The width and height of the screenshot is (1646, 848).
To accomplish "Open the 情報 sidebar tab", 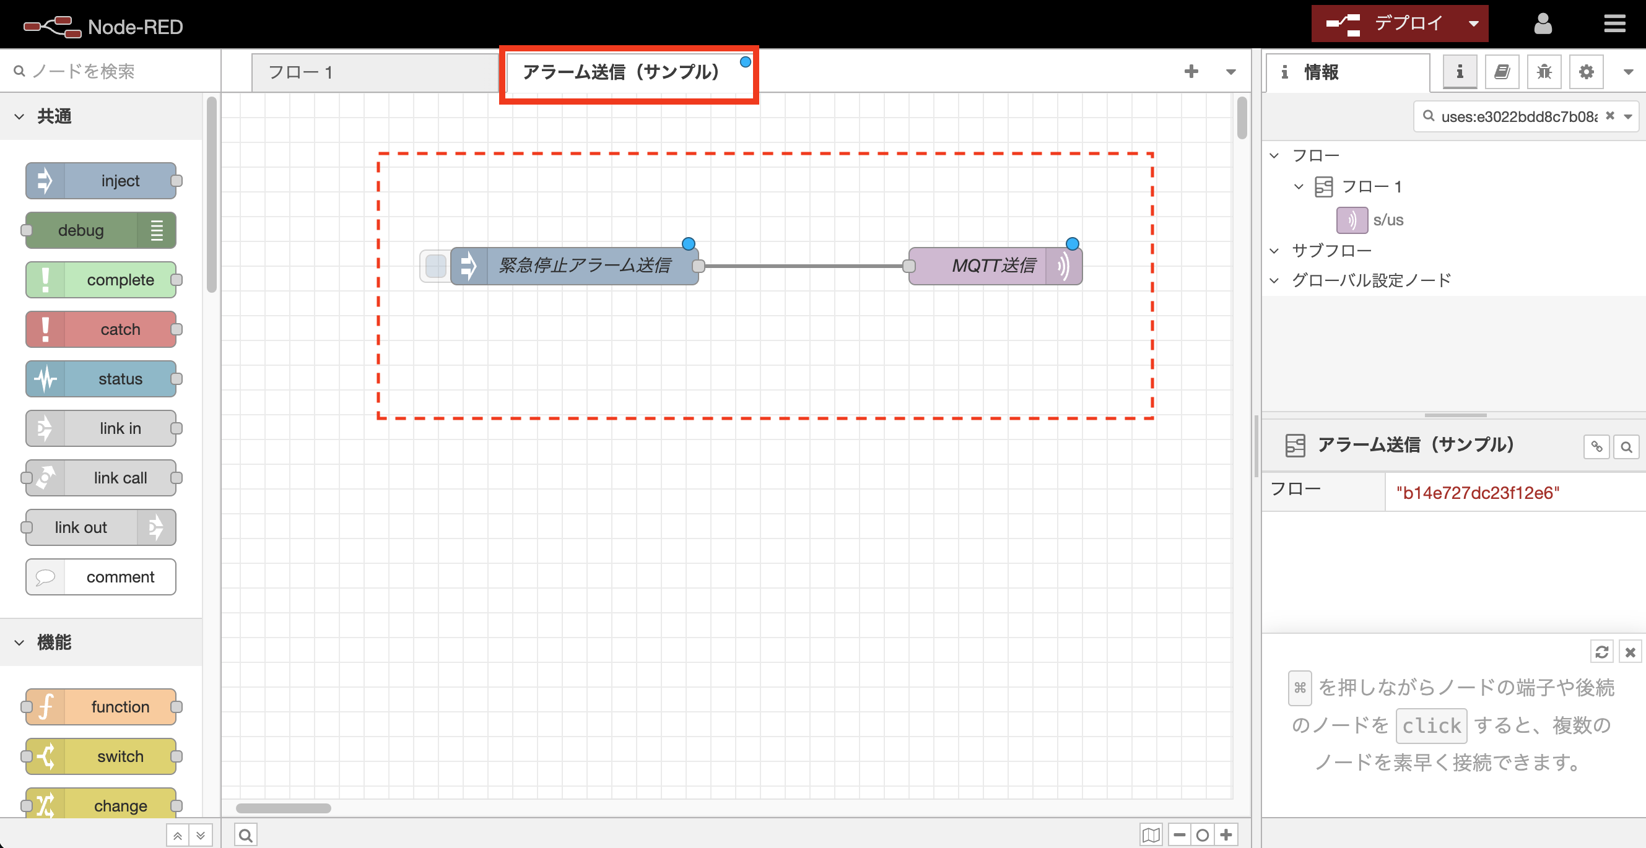I will tap(1348, 72).
